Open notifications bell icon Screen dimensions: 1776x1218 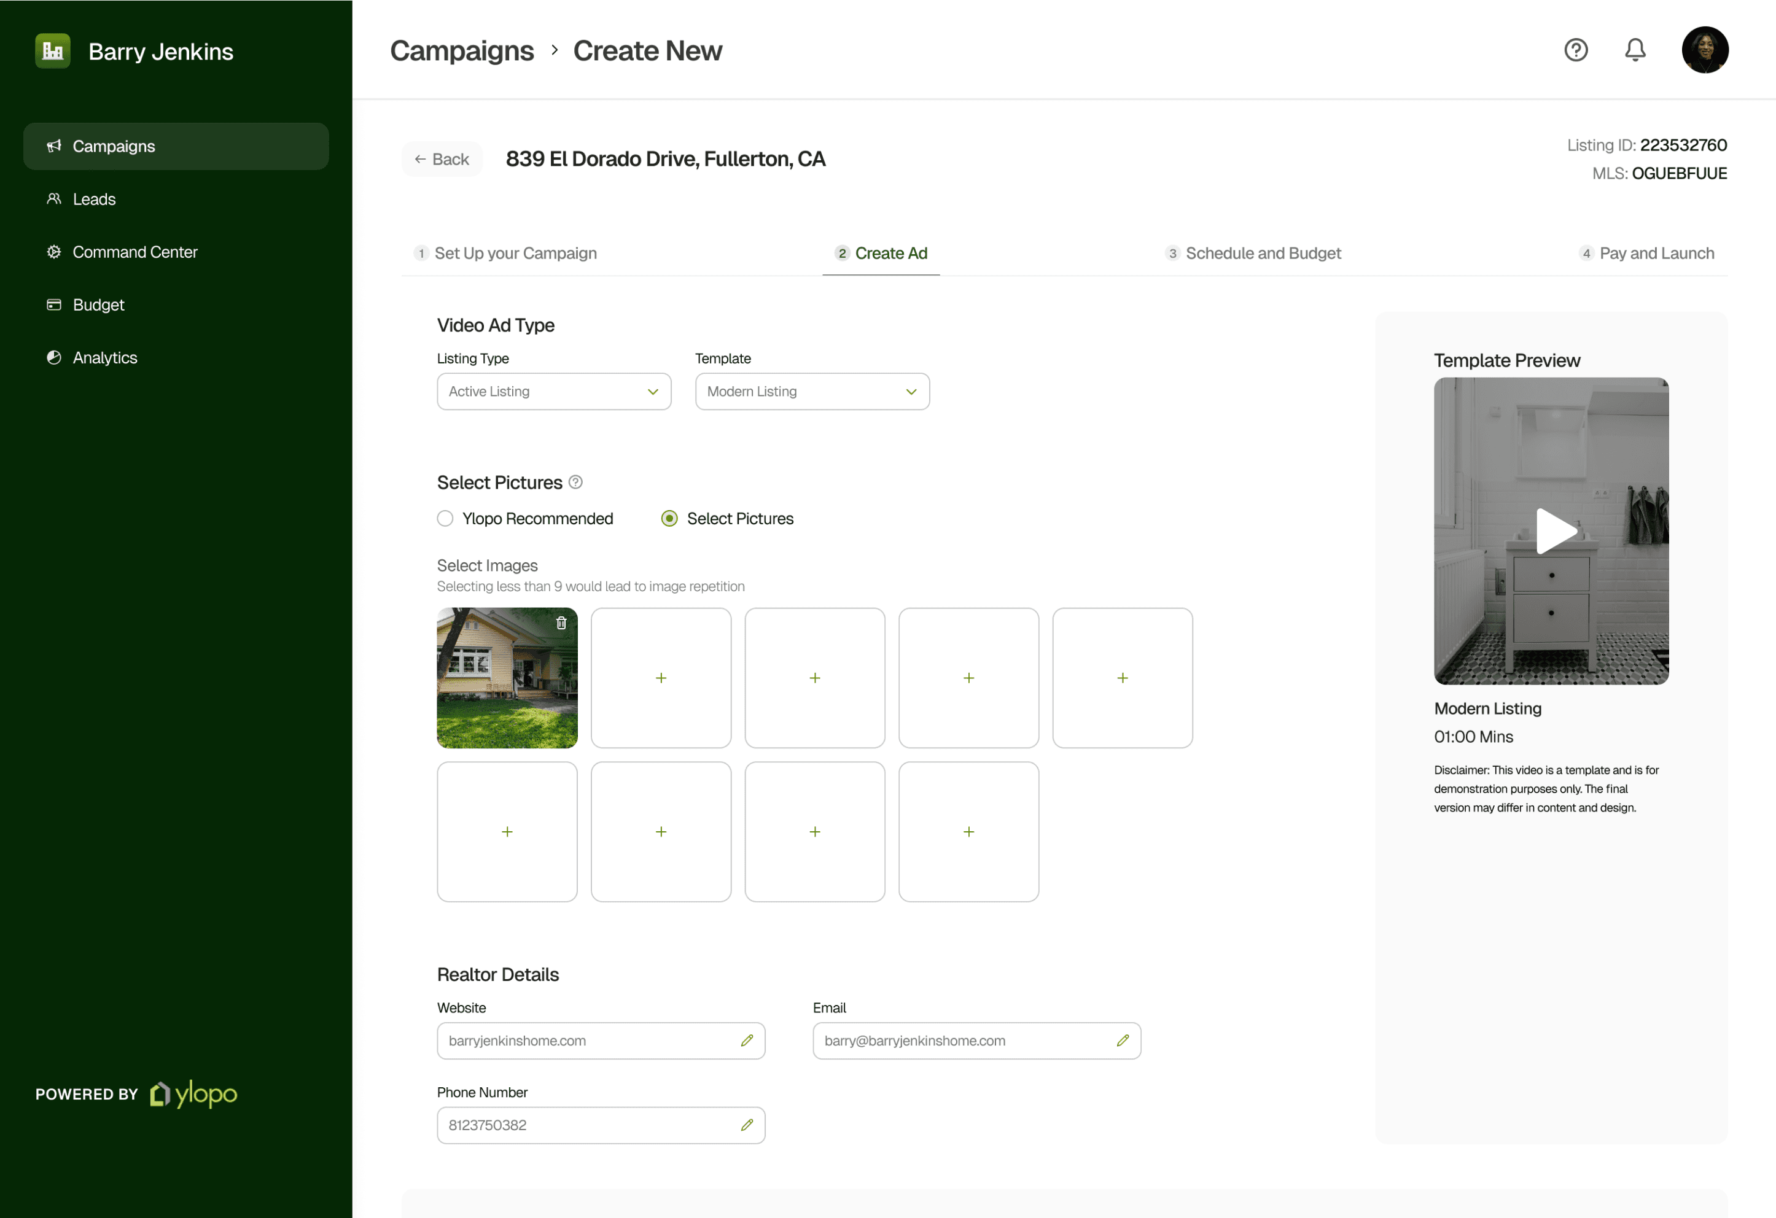(1635, 50)
